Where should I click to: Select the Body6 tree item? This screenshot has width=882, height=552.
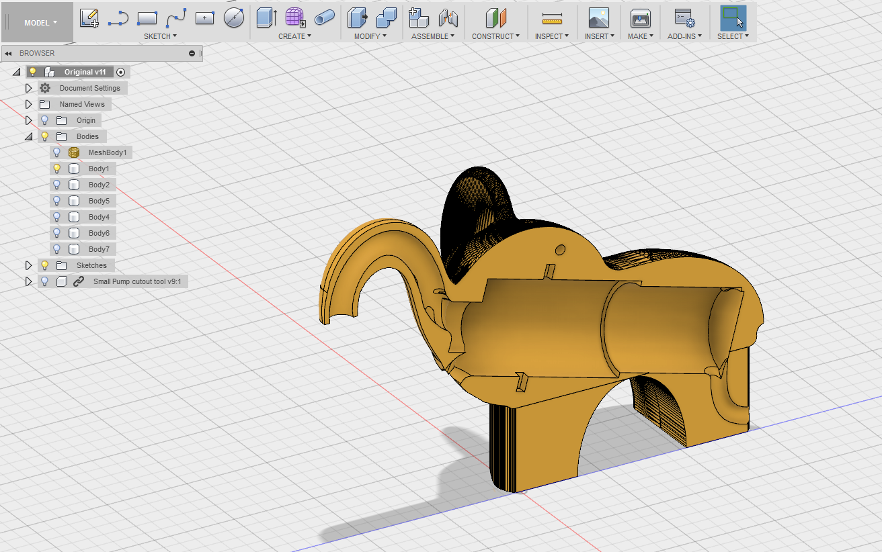[99, 233]
